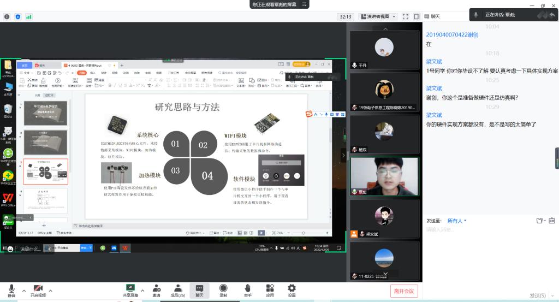Screen dimensions: 559x302
Task: Expand the arrow next to 发送(S)
Action: coord(550,295)
